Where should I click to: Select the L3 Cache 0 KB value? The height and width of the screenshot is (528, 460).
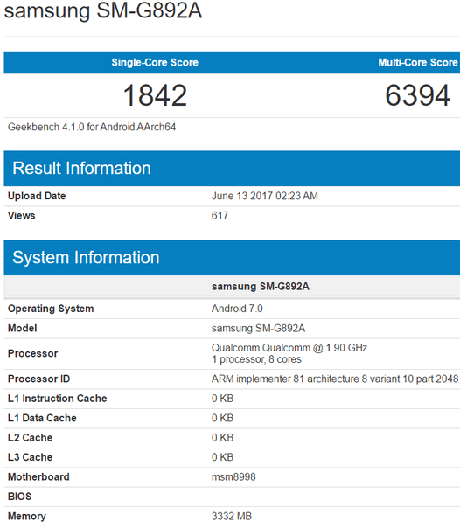[x=222, y=457]
